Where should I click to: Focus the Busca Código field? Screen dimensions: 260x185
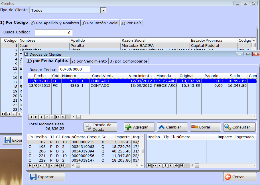coord(54,33)
